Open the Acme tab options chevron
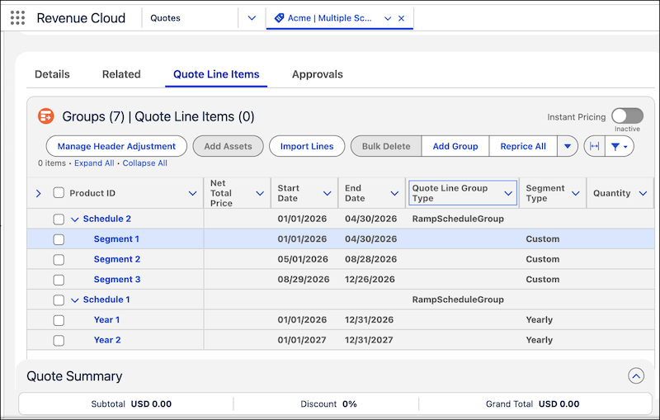This screenshot has width=660, height=420. (388, 18)
